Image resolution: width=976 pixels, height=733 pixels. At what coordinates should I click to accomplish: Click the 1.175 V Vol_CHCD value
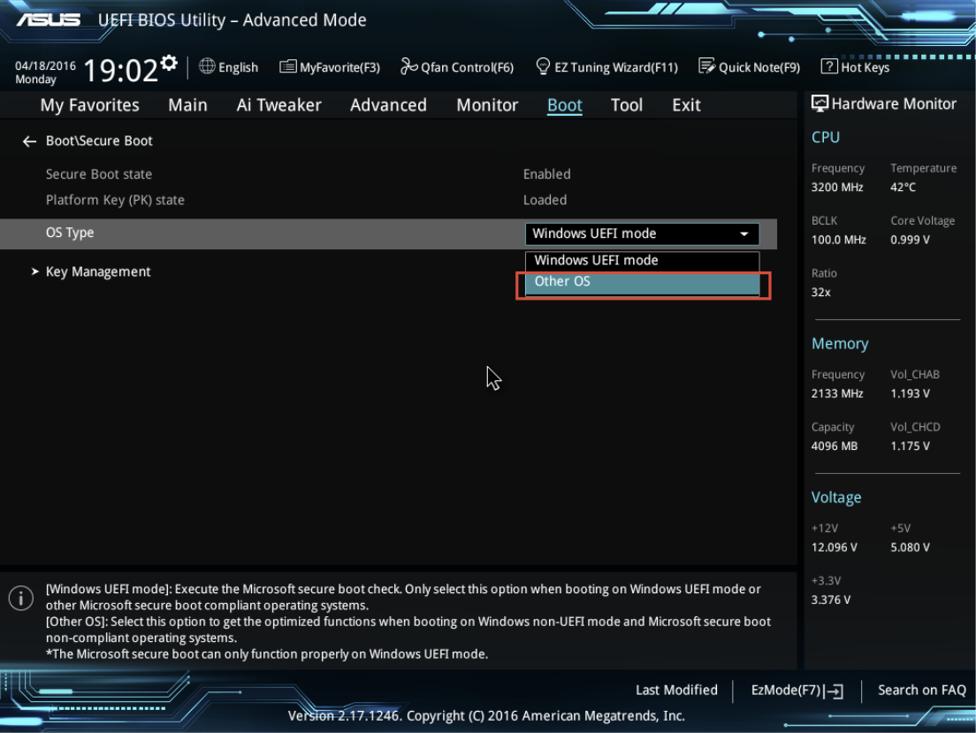tap(910, 447)
